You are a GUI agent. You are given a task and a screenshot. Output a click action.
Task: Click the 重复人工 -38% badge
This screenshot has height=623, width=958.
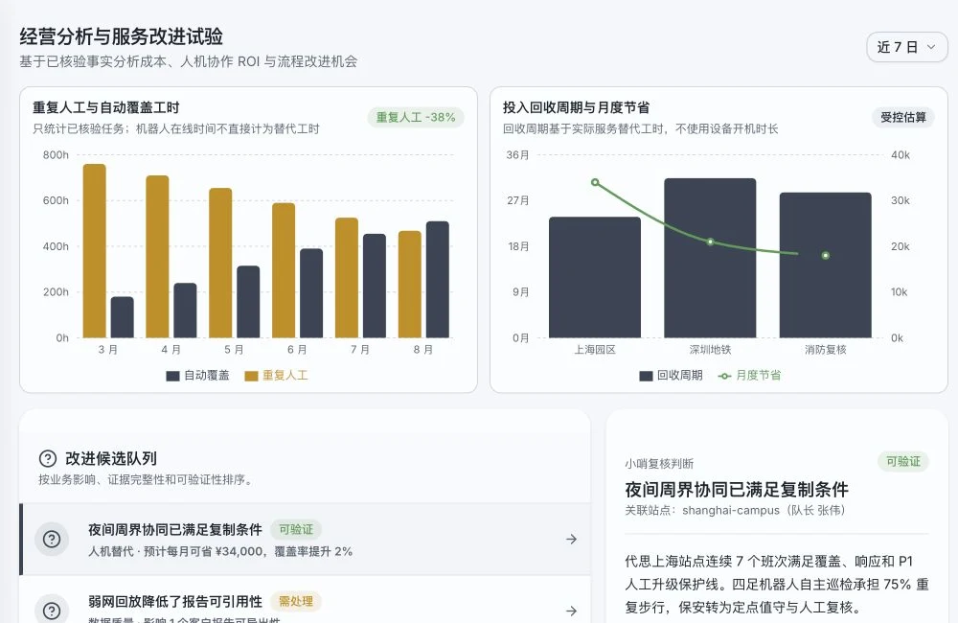tap(416, 117)
